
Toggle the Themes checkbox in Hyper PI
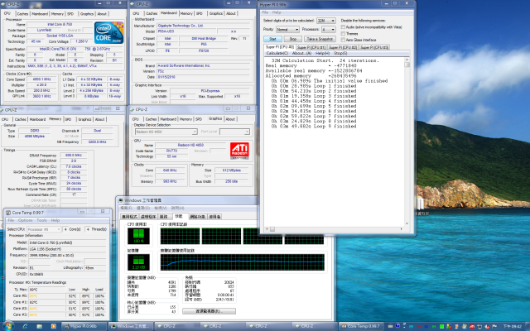pyautogui.click(x=343, y=33)
